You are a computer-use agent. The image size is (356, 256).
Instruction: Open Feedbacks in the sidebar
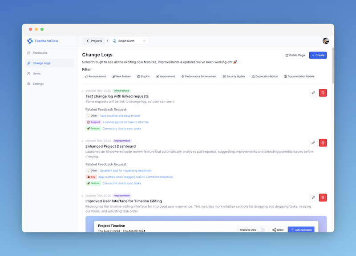pyautogui.click(x=49, y=53)
